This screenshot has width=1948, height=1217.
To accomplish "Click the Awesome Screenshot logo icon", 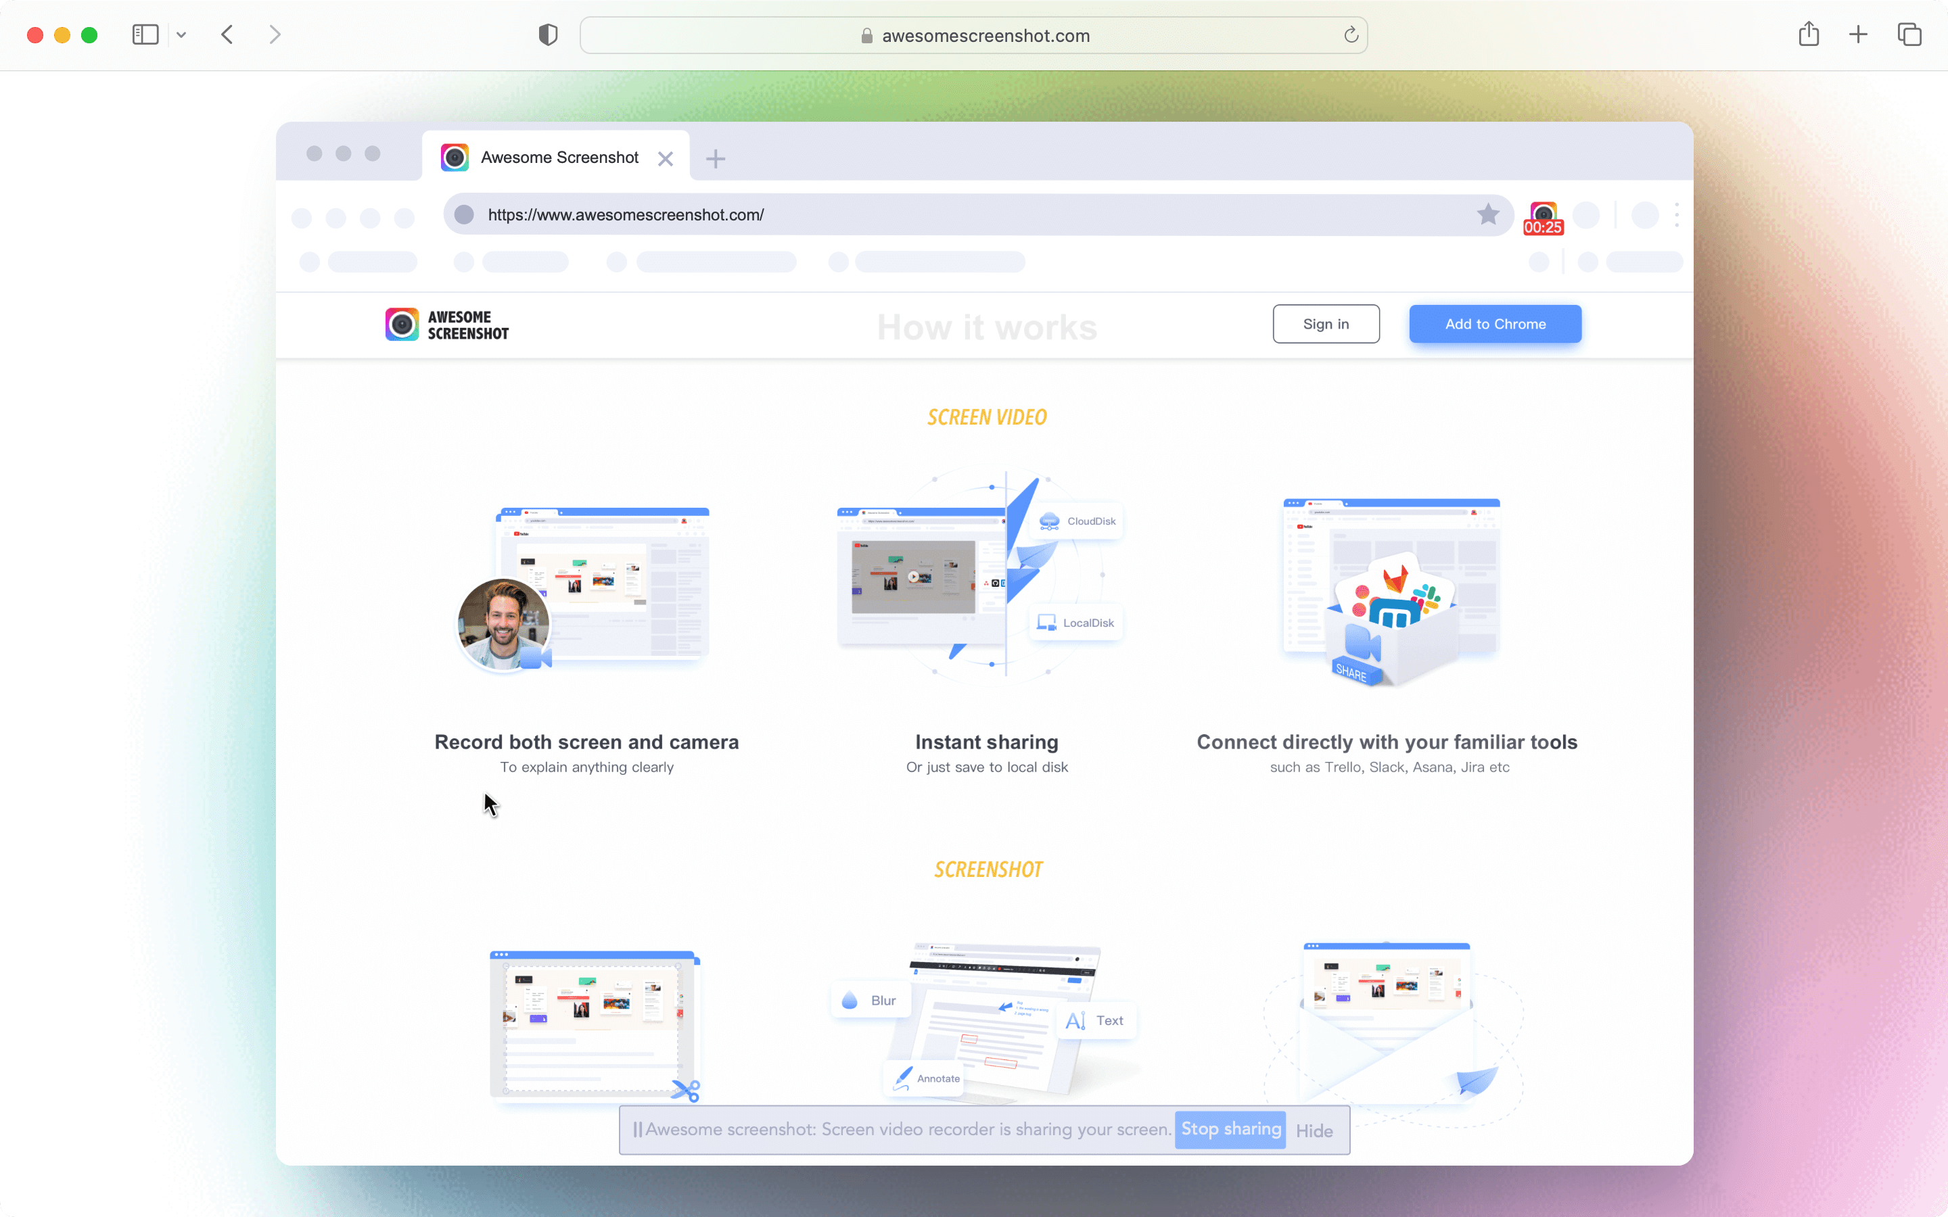I will (402, 324).
